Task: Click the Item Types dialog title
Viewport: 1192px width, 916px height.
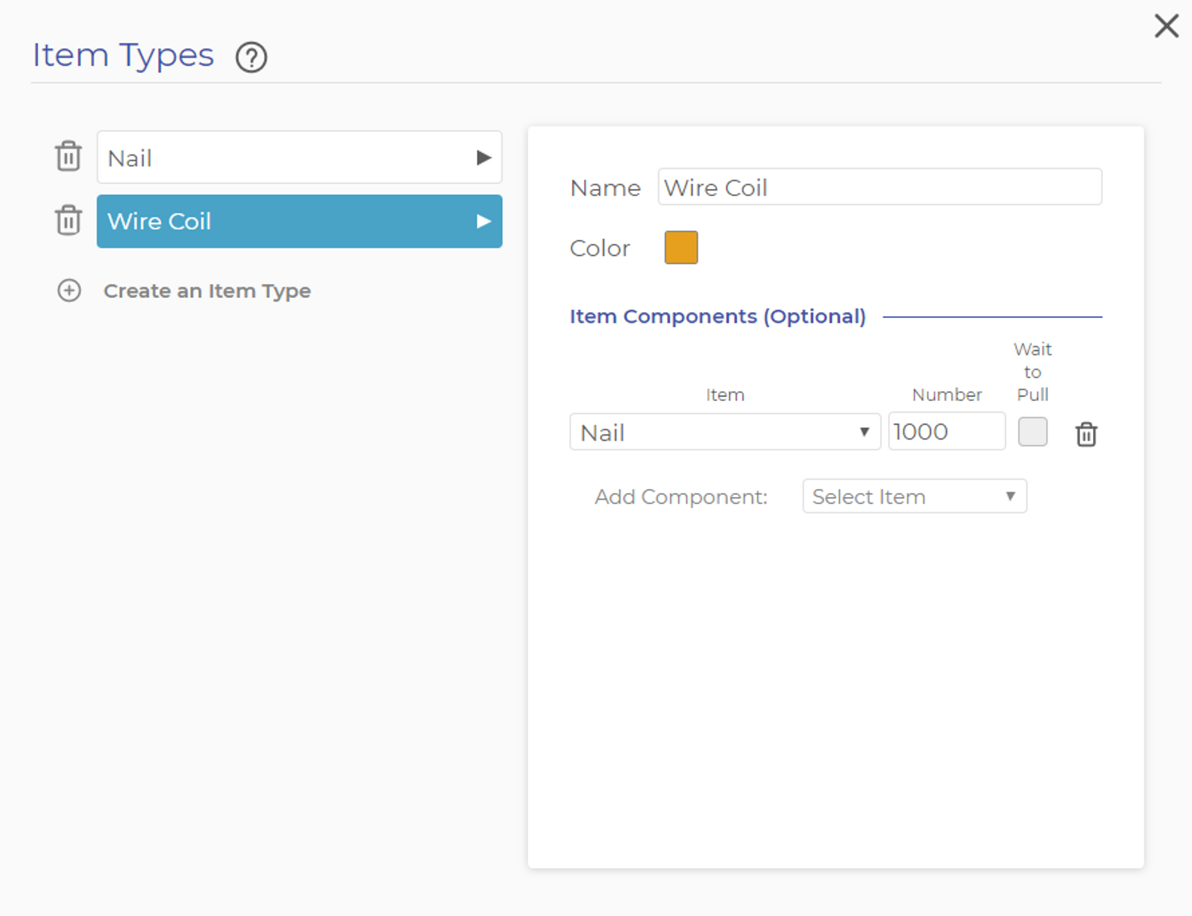Action: (x=123, y=55)
